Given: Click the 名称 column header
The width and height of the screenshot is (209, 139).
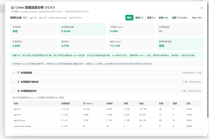Looking at the screenshot, I should [x=16, y=103].
